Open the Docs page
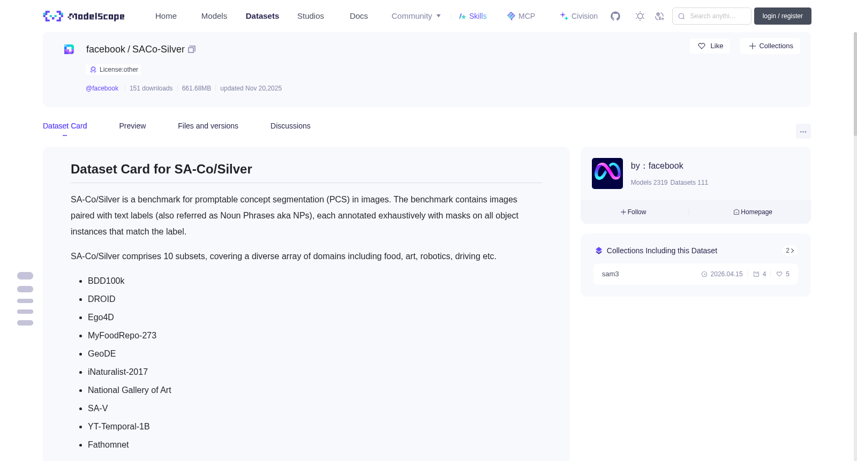The height and width of the screenshot is (461, 857). tap(359, 16)
